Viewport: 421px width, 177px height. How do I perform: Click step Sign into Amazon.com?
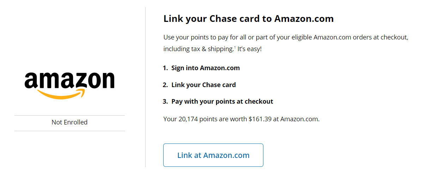[x=205, y=68]
